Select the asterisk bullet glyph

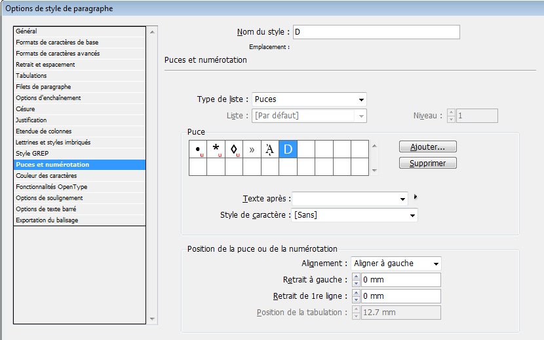pos(216,150)
